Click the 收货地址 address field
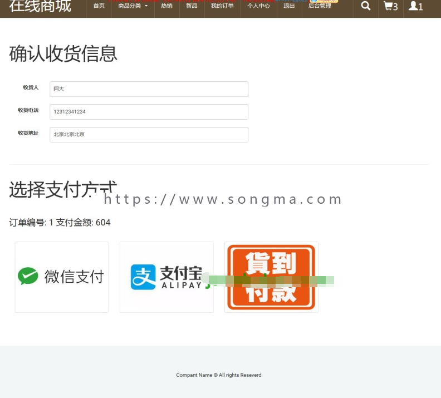Viewport: 441px width, 398px height. [149, 134]
